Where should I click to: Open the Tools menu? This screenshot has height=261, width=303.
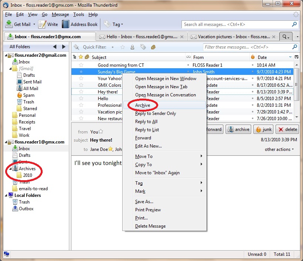click(79, 14)
